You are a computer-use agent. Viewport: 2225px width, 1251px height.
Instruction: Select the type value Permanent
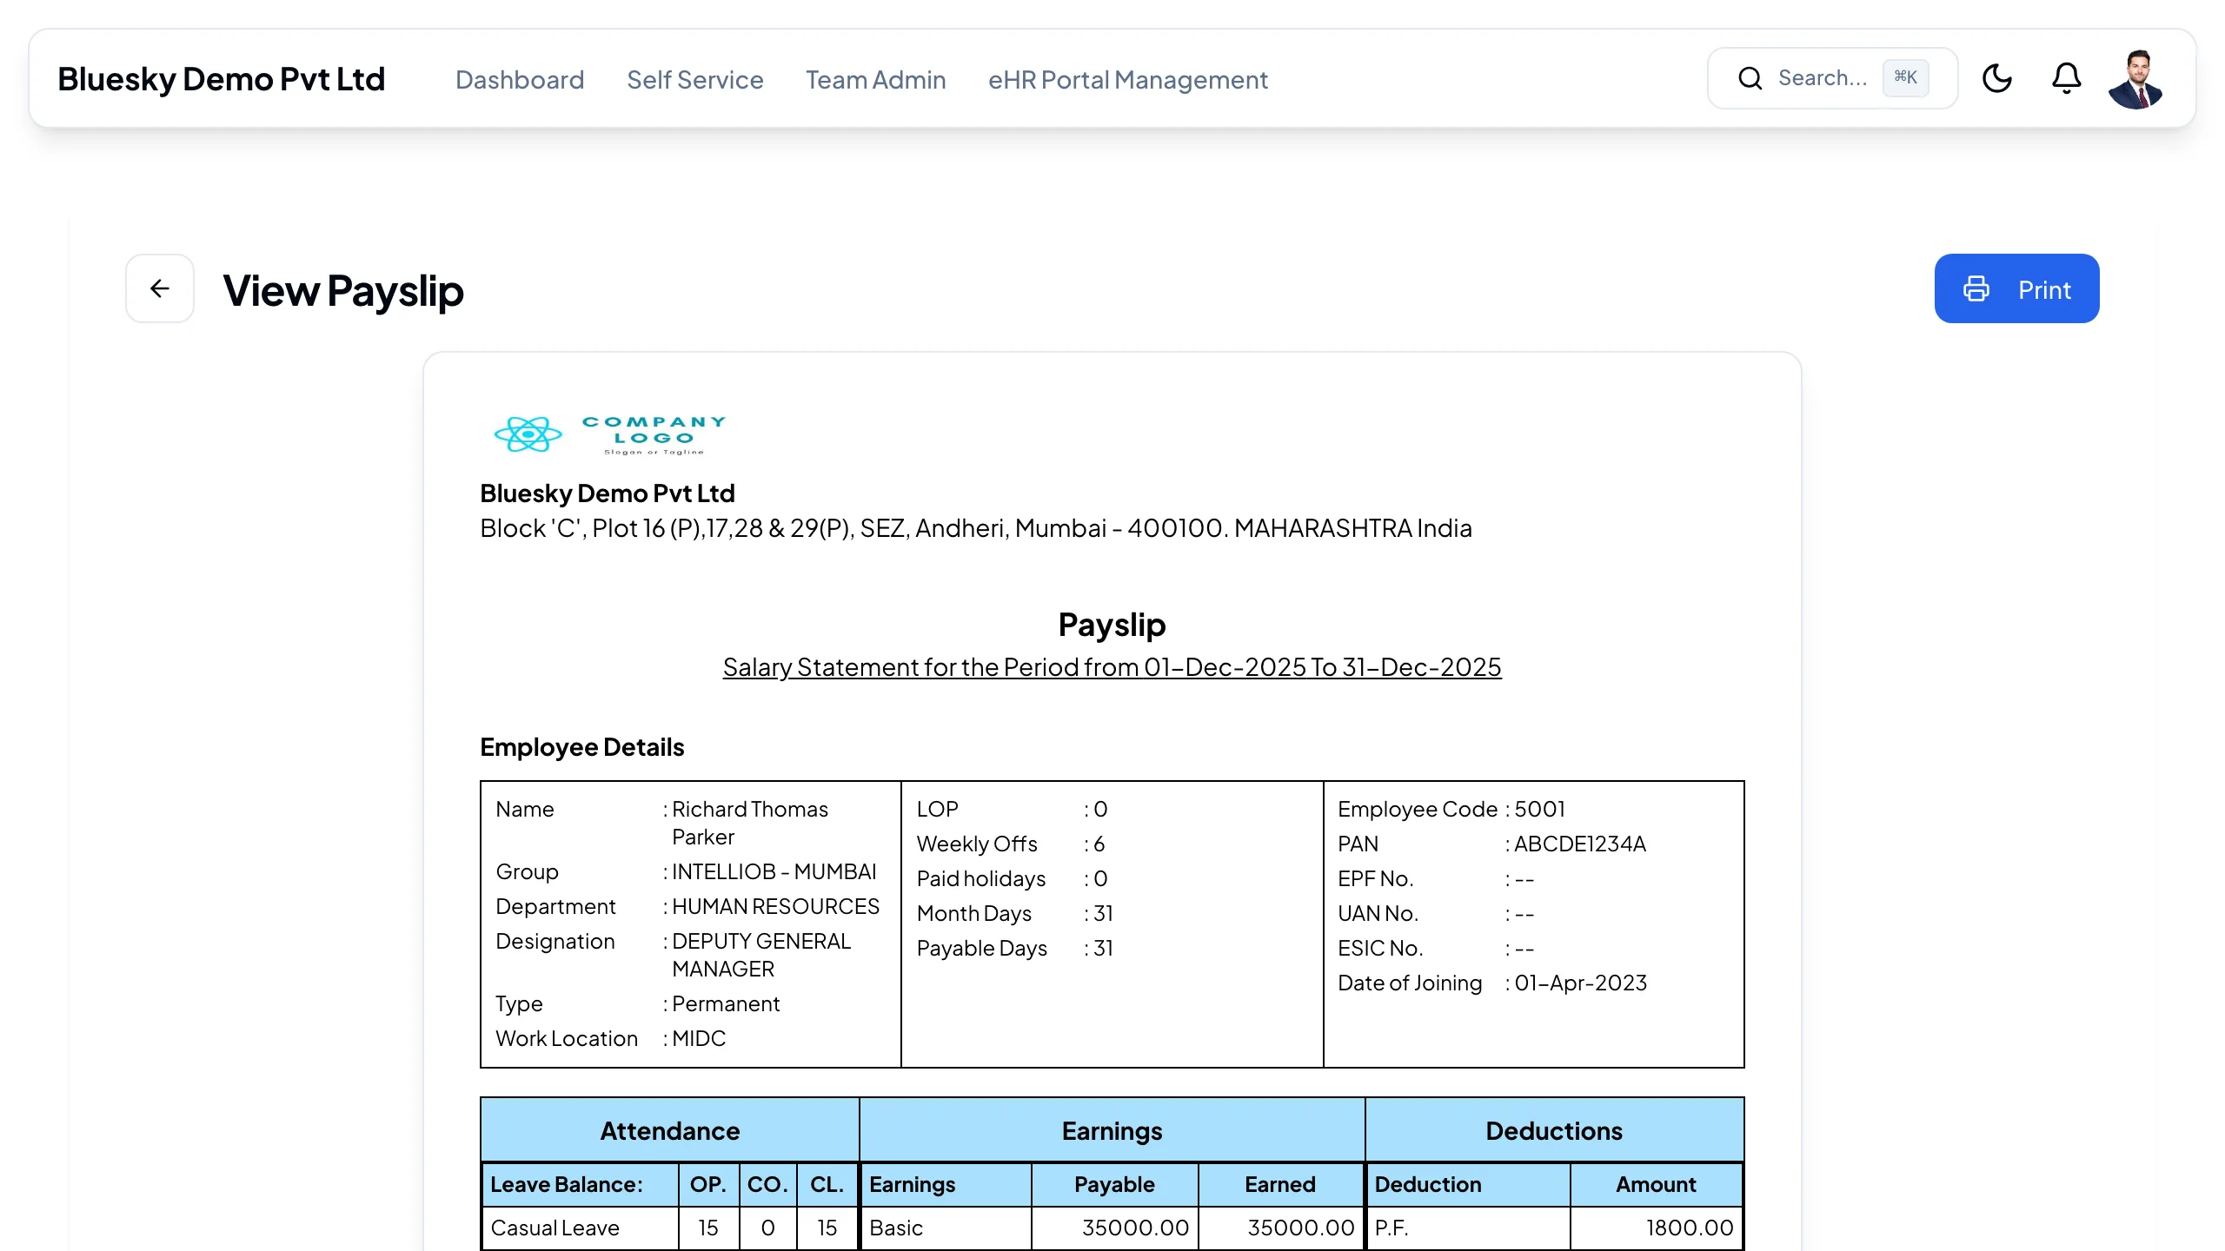point(726,1003)
